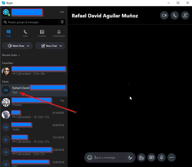
Task: Click the profile avatar at top left
Action: (x=6, y=12)
